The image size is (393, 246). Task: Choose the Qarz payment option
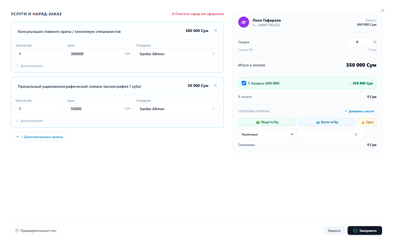[x=367, y=122]
